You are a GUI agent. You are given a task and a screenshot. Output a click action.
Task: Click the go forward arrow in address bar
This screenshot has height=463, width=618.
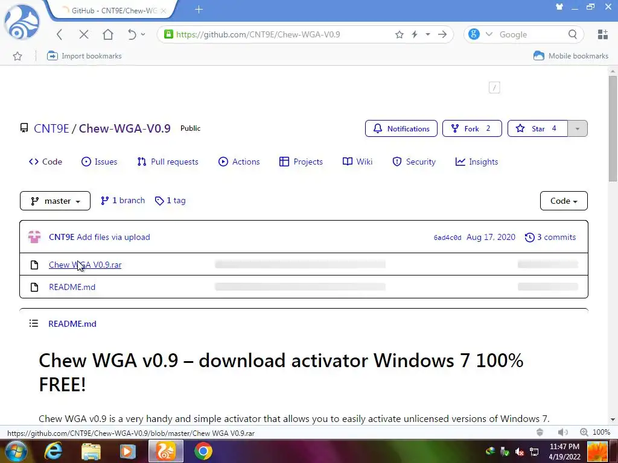(x=442, y=34)
